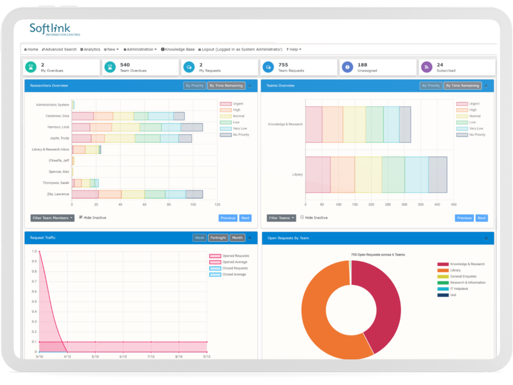Click the Subscribed feed icon
Image resolution: width=513 pixels, height=385 pixels.
(426, 67)
